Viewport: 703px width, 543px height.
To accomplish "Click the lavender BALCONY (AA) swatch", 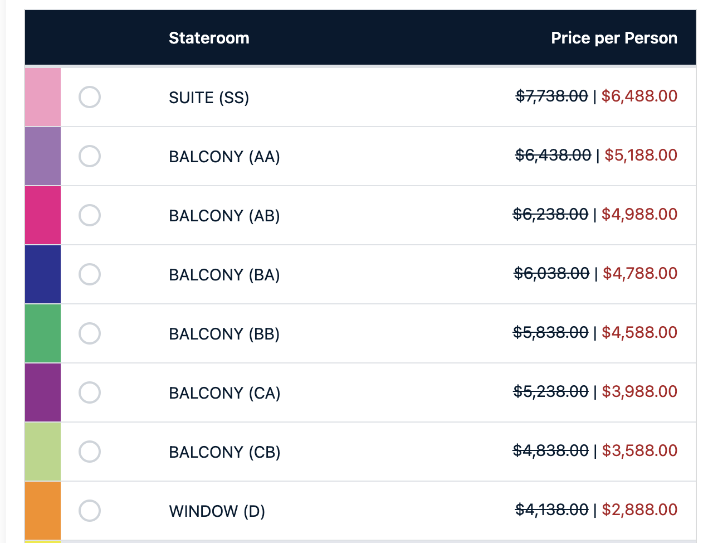I will point(43,156).
